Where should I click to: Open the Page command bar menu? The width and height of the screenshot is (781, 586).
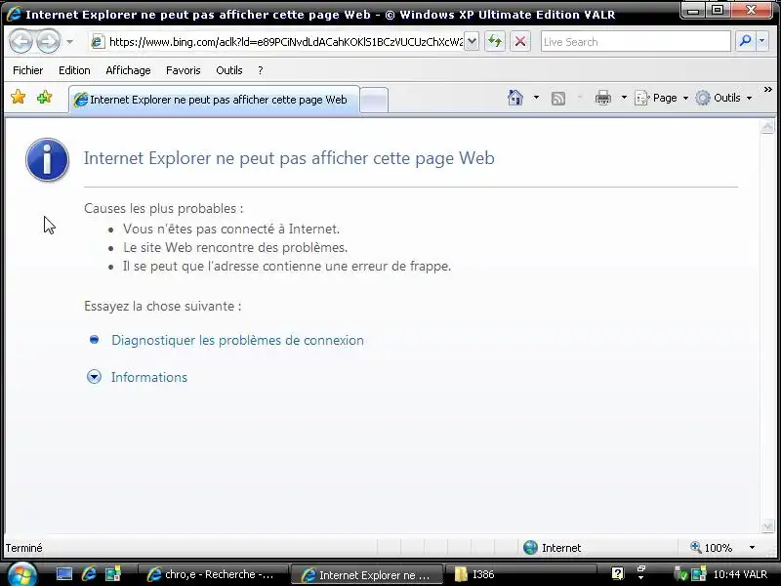[662, 98]
